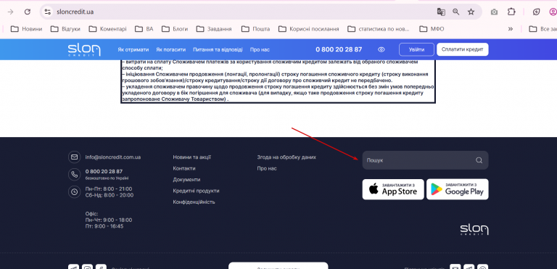Click the footer email envelope icon
This screenshot has height=269, width=557.
[74, 157]
